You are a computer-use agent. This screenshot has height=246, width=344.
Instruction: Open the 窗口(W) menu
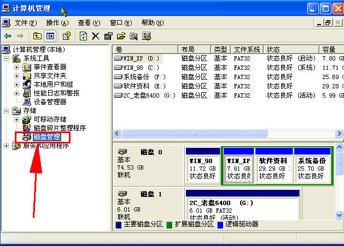click(x=121, y=23)
